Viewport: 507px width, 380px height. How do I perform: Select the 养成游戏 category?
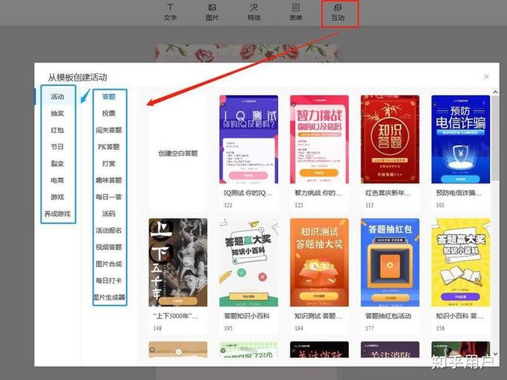point(58,213)
